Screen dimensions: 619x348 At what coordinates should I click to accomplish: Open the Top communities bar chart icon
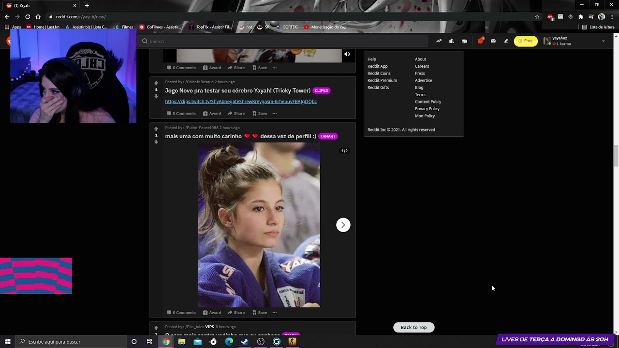pyautogui.click(x=451, y=41)
